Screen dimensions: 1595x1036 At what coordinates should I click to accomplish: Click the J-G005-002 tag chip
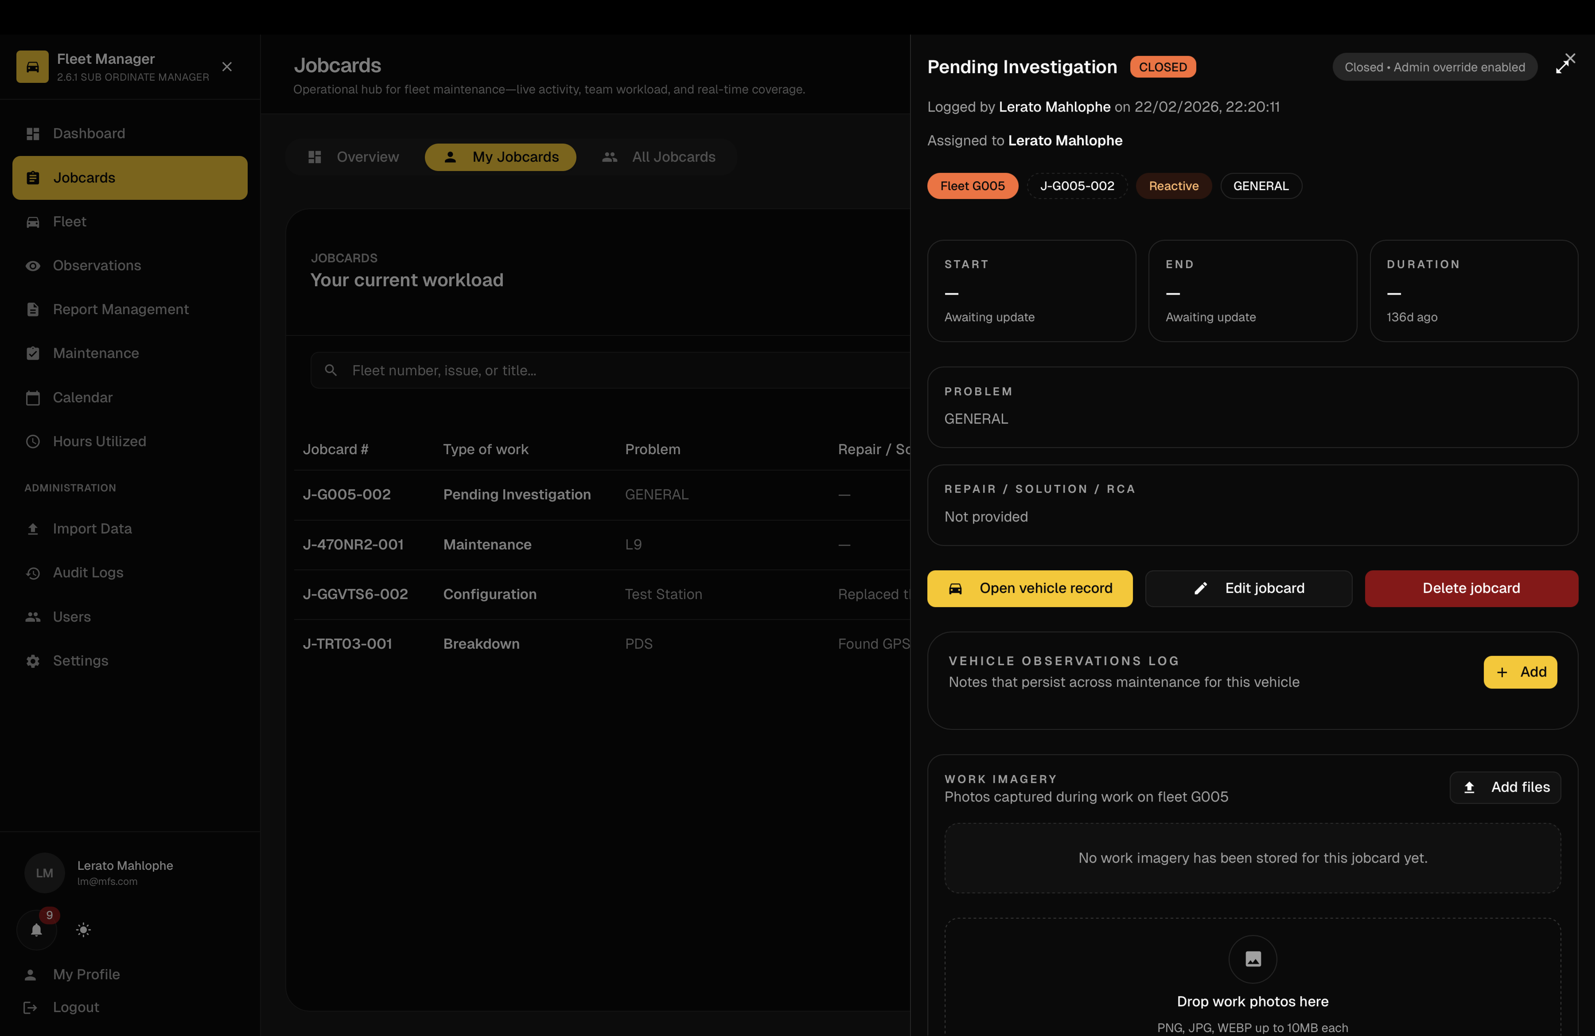coord(1077,186)
